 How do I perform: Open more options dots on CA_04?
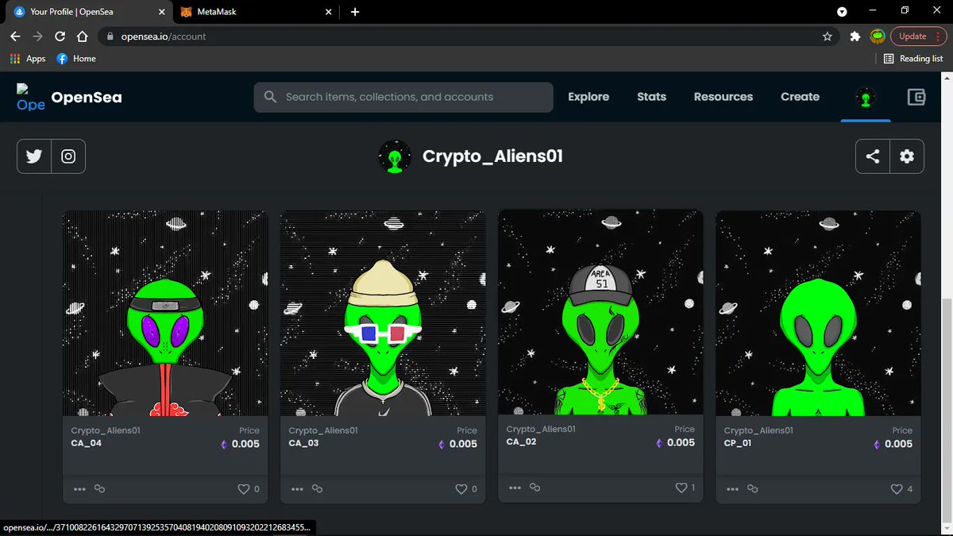(x=79, y=489)
